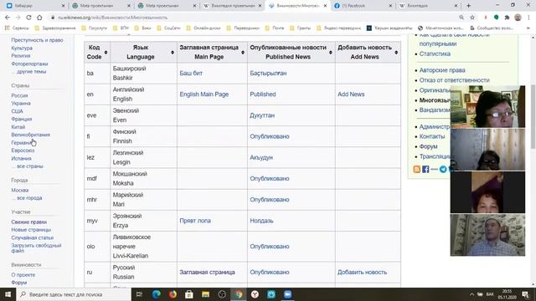The image size is (536, 301).
Task: Open Add News link for English
Action: (x=351, y=94)
